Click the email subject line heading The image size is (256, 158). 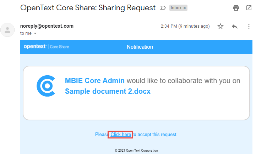(88, 7)
